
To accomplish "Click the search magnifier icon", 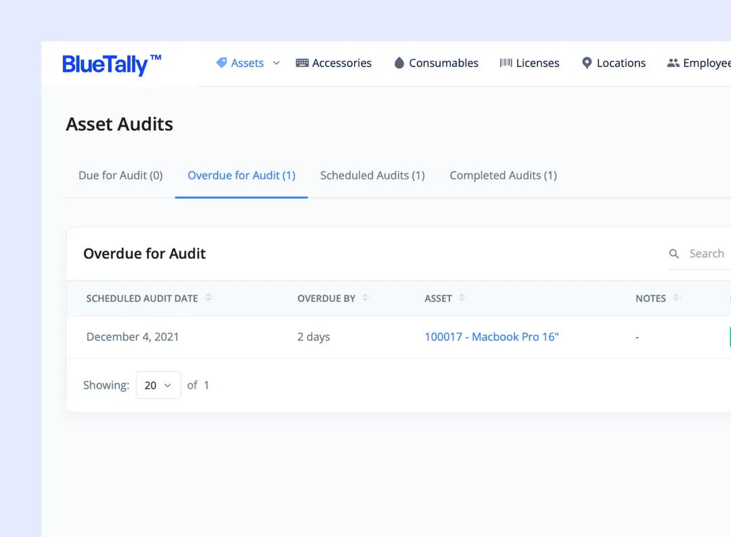I will pyautogui.click(x=673, y=254).
